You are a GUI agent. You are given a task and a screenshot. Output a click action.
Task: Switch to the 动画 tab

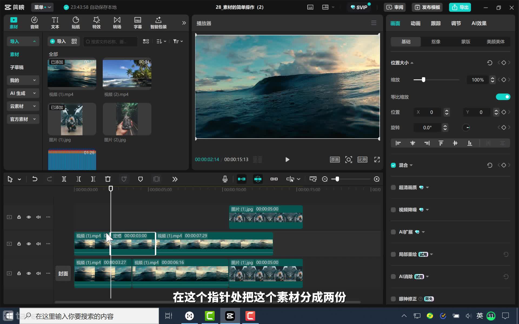pos(415,23)
